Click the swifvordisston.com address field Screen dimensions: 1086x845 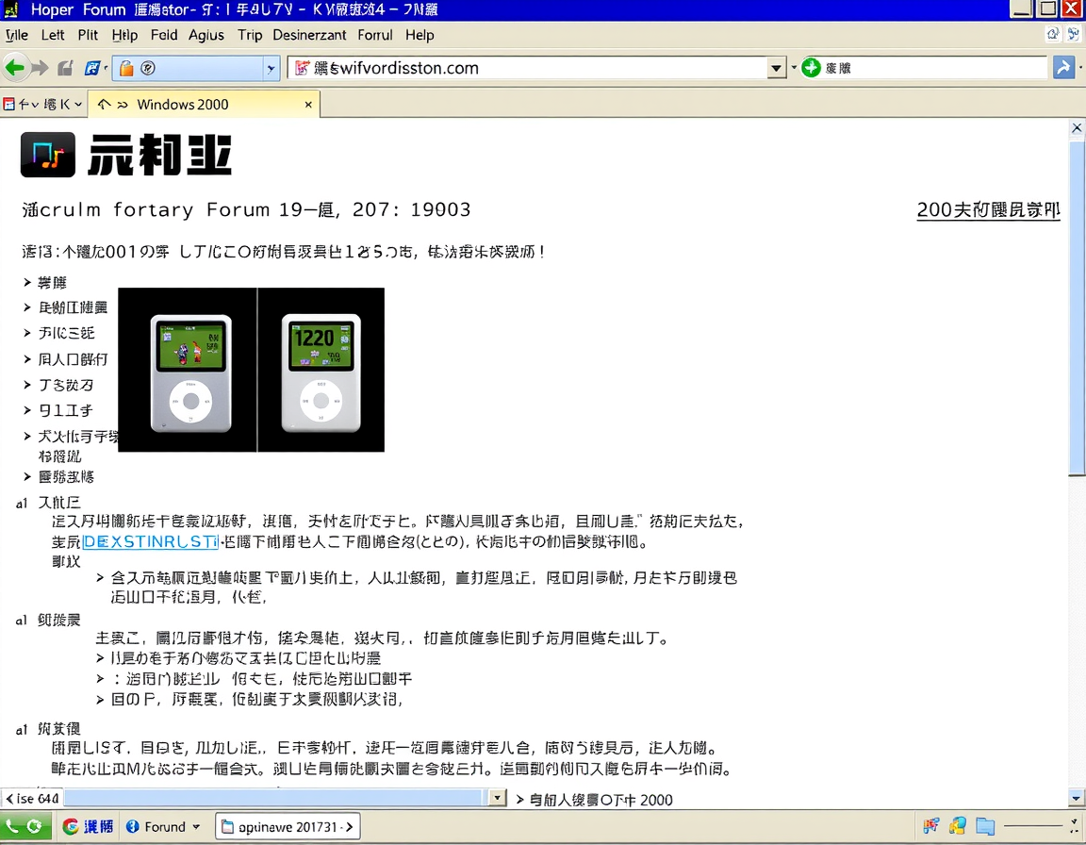529,68
